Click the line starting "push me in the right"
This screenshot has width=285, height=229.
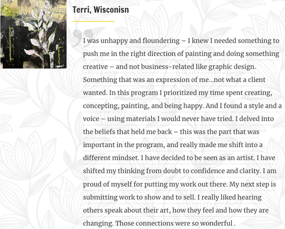click(x=181, y=54)
